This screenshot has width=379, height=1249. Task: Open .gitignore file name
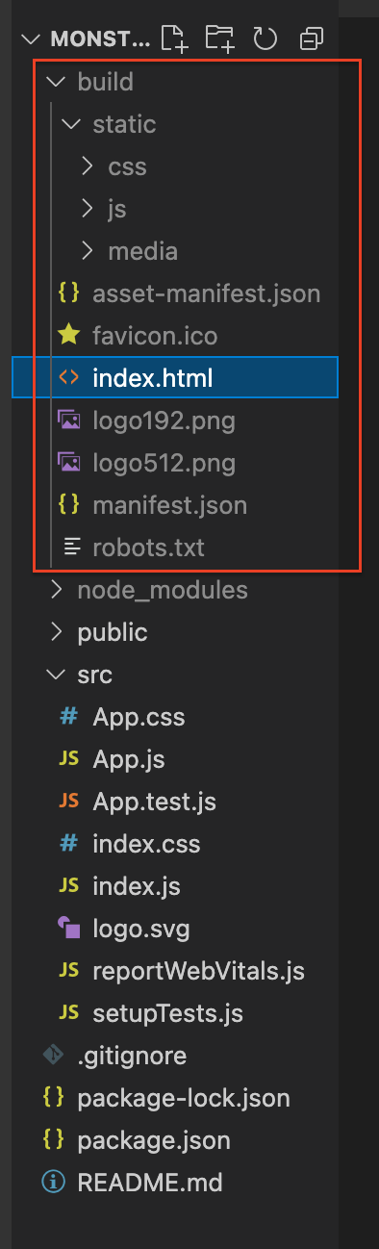[x=132, y=1057]
